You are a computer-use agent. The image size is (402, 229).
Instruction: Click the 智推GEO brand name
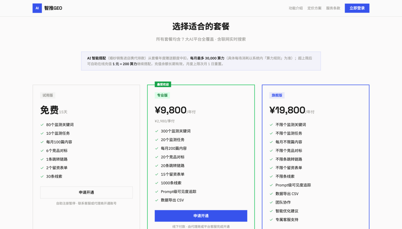[53, 8]
